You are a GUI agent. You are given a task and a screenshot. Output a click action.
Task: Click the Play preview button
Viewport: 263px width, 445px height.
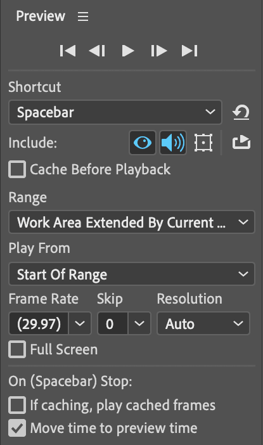[128, 51]
